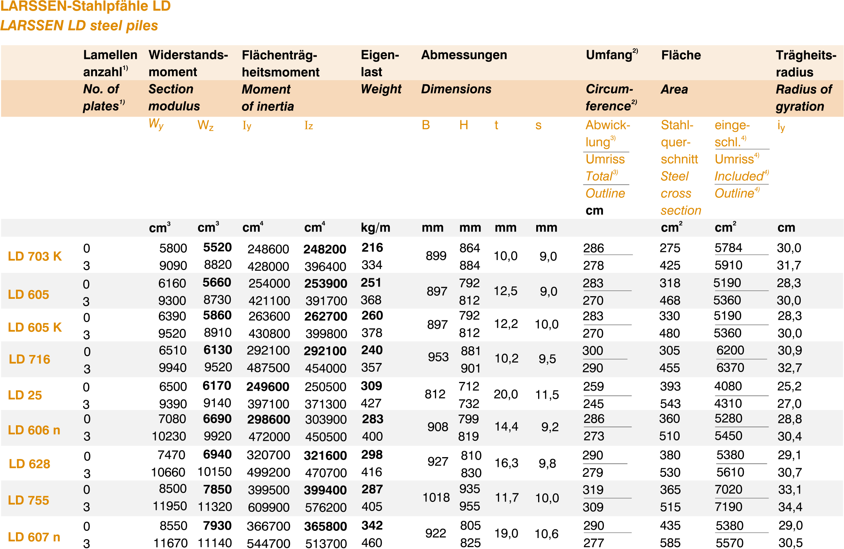Click the Stahlquerschnitt sub-header
The height and width of the screenshot is (549, 844).
coord(679,142)
